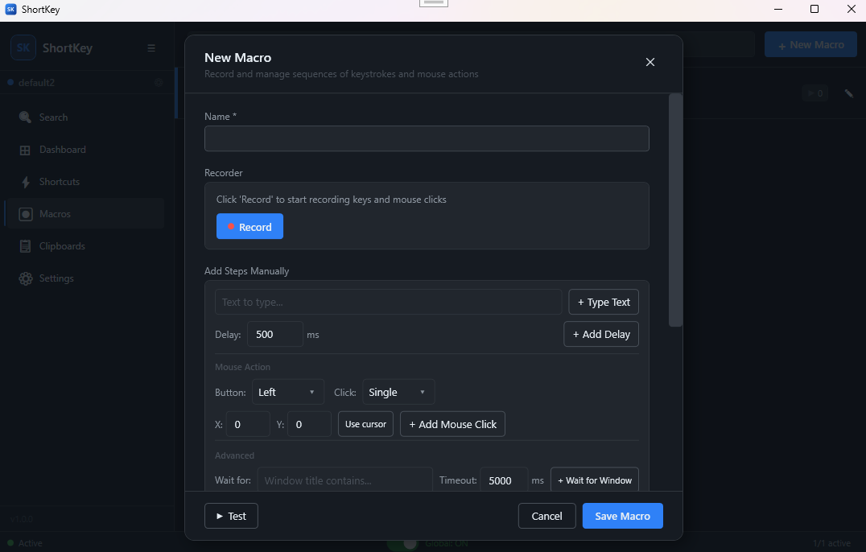Toggle the default2 profile status dot
This screenshot has width=866, height=552.
point(9,82)
